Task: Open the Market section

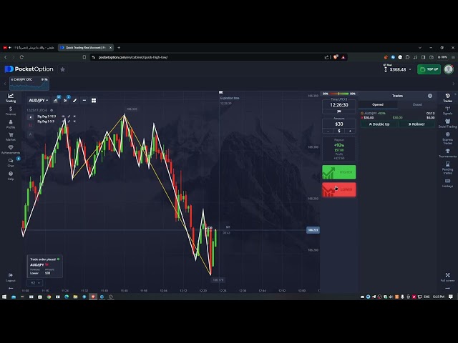Action: click(x=11, y=136)
